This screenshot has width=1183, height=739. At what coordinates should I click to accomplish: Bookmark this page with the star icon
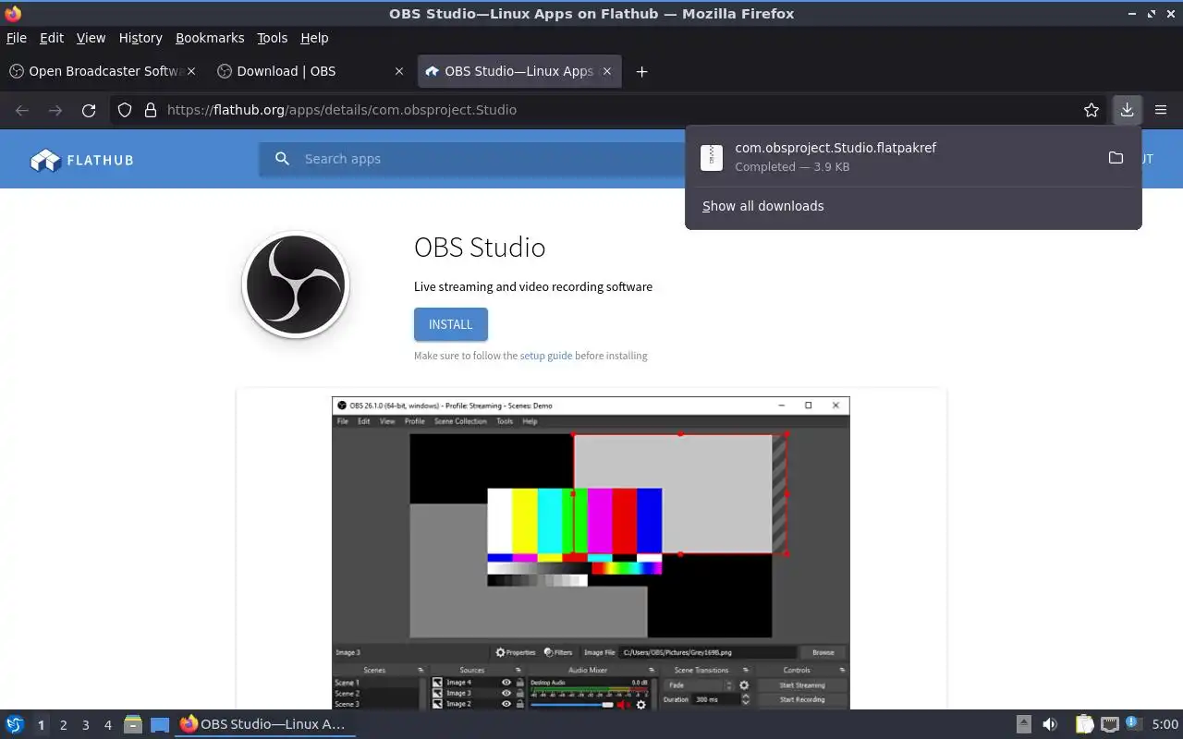(1092, 110)
